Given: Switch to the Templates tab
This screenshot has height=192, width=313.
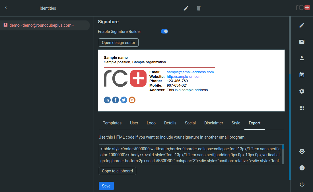Looking at the screenshot, I should pos(112,123).
